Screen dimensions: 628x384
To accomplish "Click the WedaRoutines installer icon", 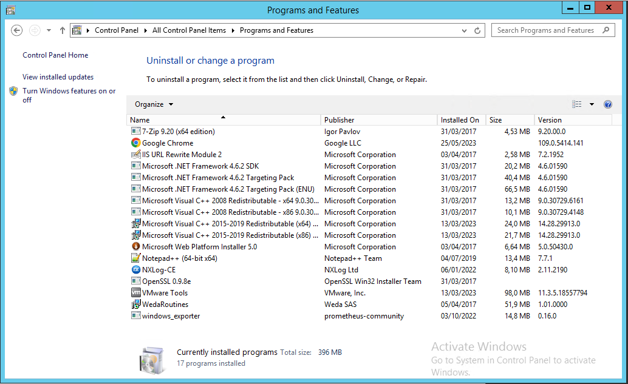I will tap(136, 304).
